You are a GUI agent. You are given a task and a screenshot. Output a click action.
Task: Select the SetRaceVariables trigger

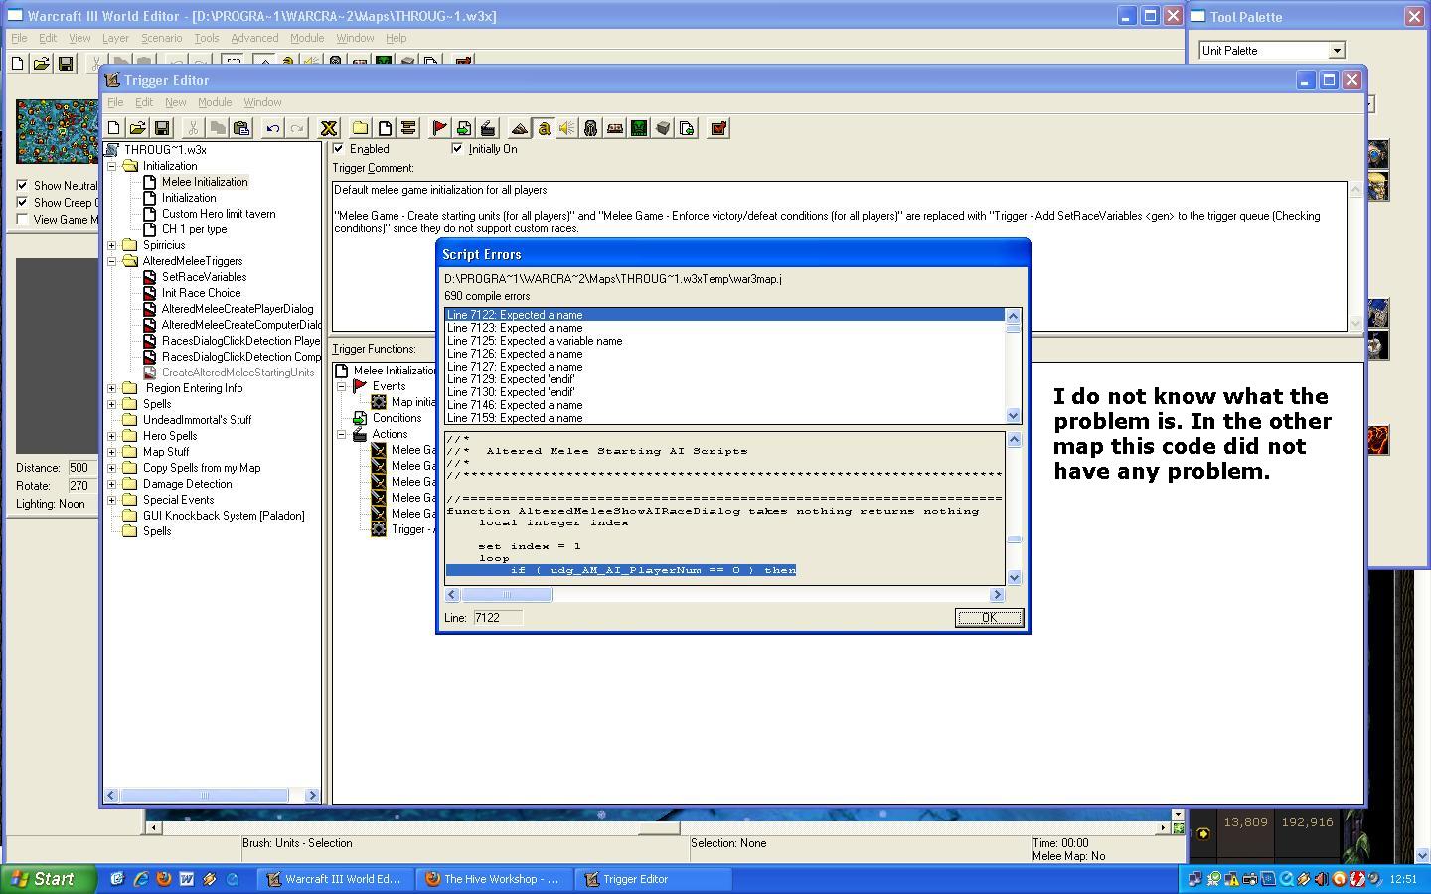204,277
